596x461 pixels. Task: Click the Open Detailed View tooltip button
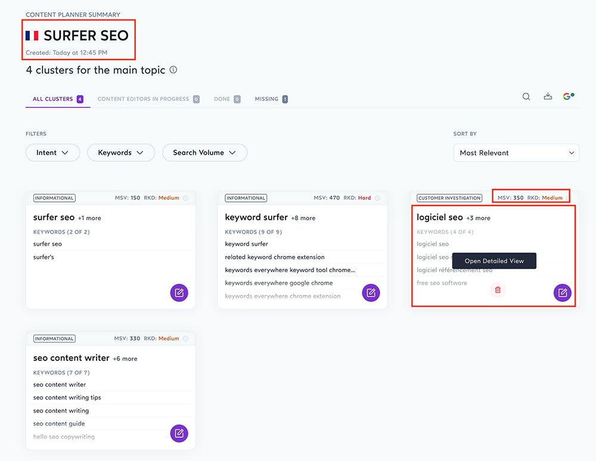tap(494, 261)
